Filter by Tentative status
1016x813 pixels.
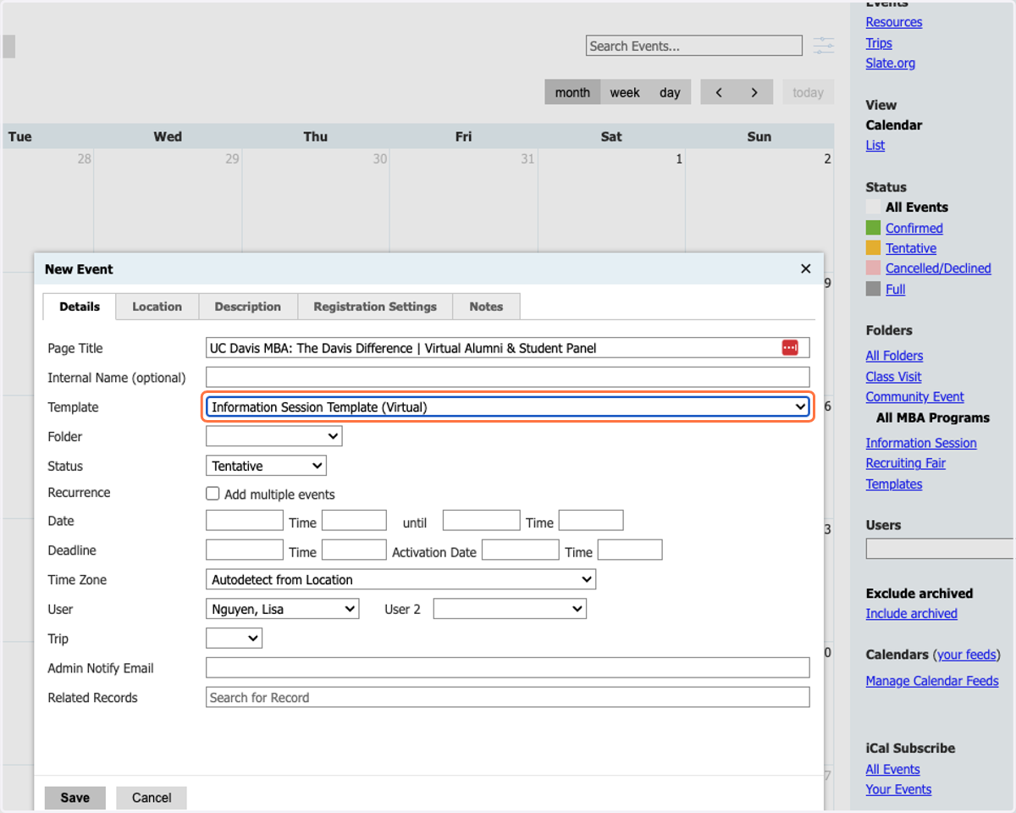(911, 248)
